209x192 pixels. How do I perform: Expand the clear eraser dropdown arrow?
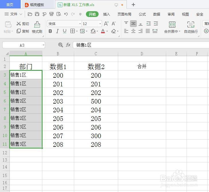click(x=118, y=31)
